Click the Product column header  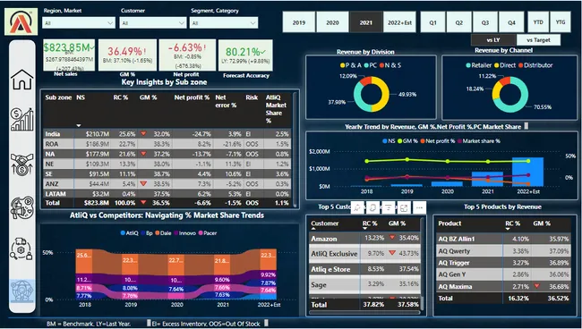(x=449, y=224)
